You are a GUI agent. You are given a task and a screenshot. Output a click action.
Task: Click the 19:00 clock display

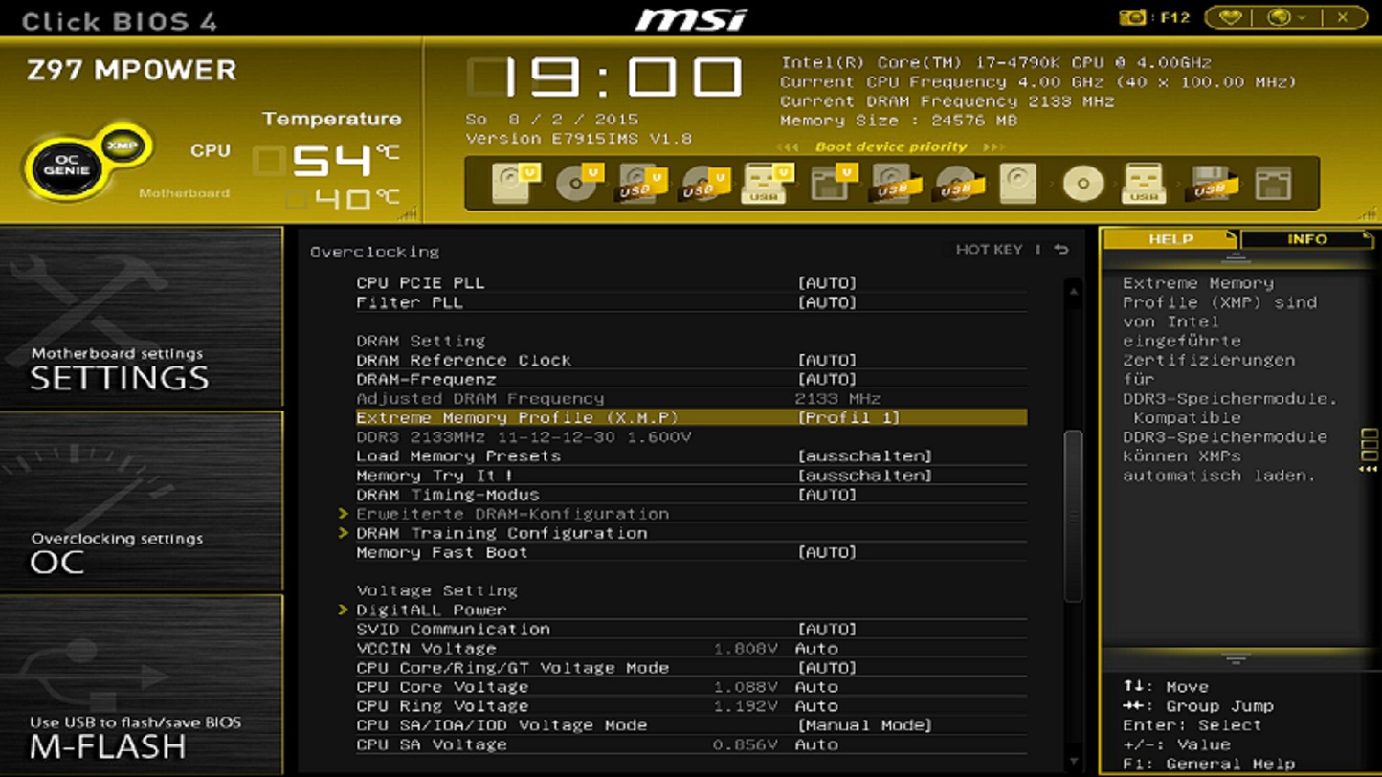pyautogui.click(x=606, y=77)
